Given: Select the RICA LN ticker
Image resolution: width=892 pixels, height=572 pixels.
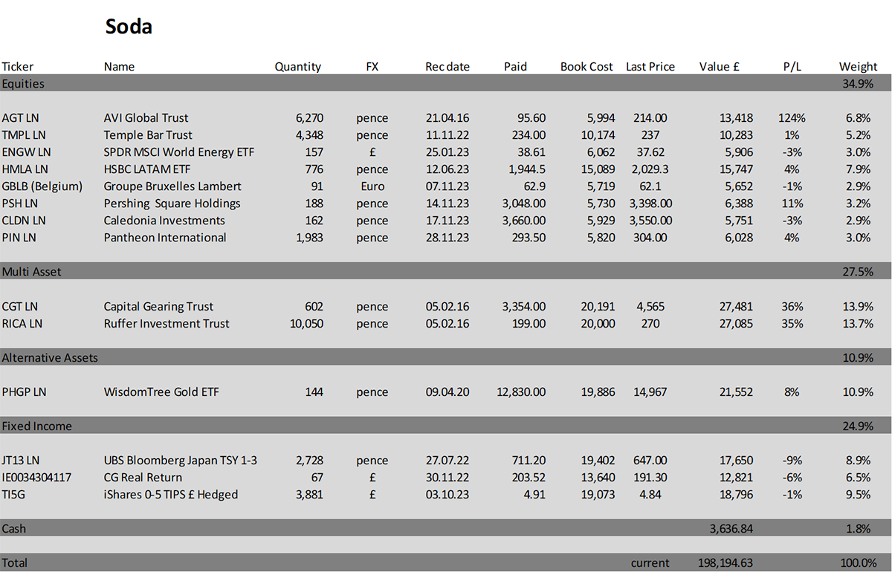Looking at the screenshot, I should pos(22,323).
